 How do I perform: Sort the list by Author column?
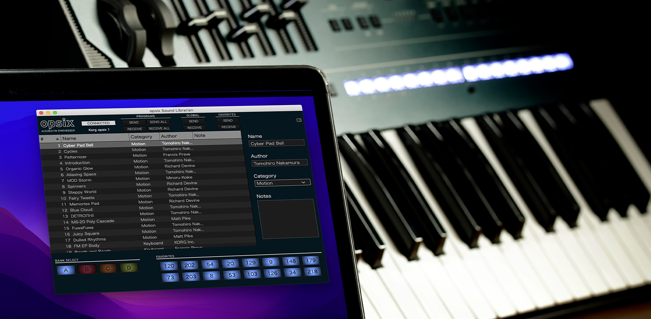click(x=176, y=136)
